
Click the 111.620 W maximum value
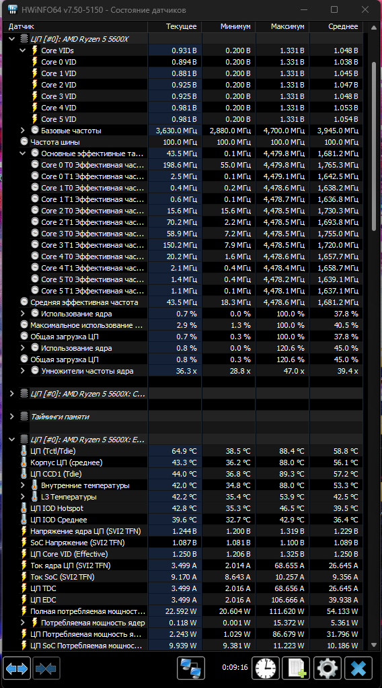(x=287, y=611)
